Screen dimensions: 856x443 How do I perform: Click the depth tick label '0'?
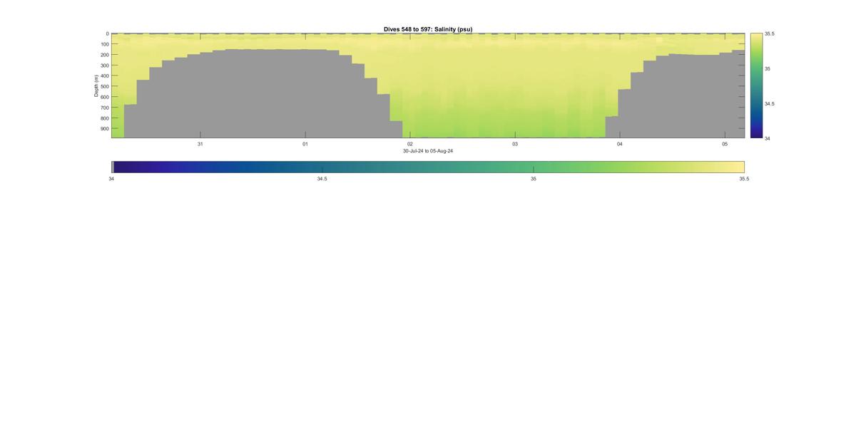coord(107,33)
